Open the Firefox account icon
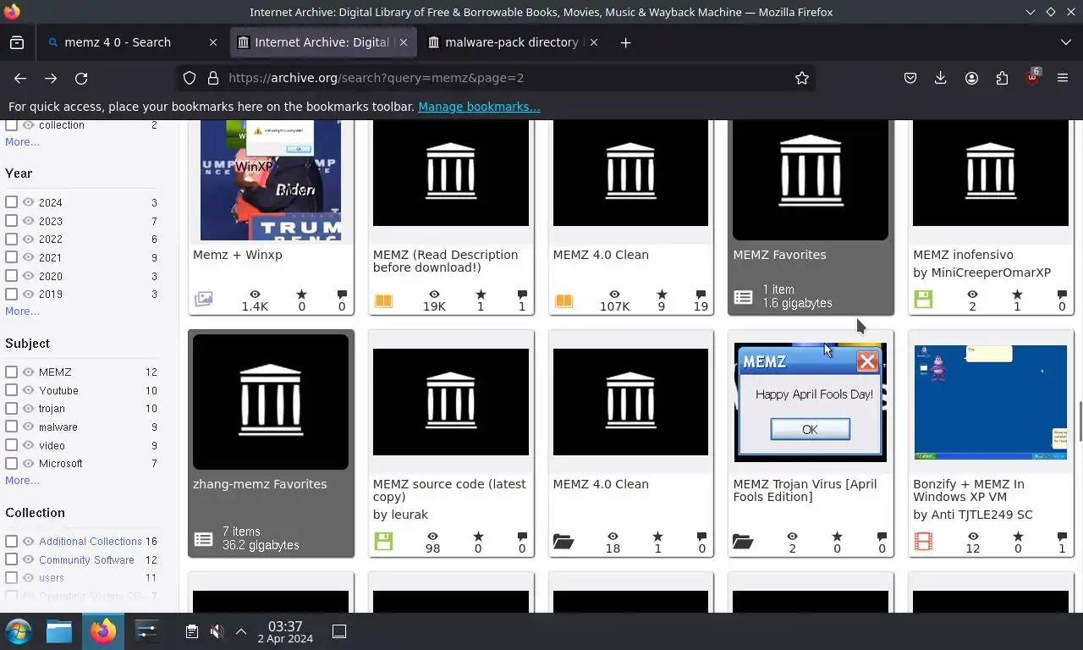Screen dimensions: 1083x650 pyautogui.click(x=971, y=78)
